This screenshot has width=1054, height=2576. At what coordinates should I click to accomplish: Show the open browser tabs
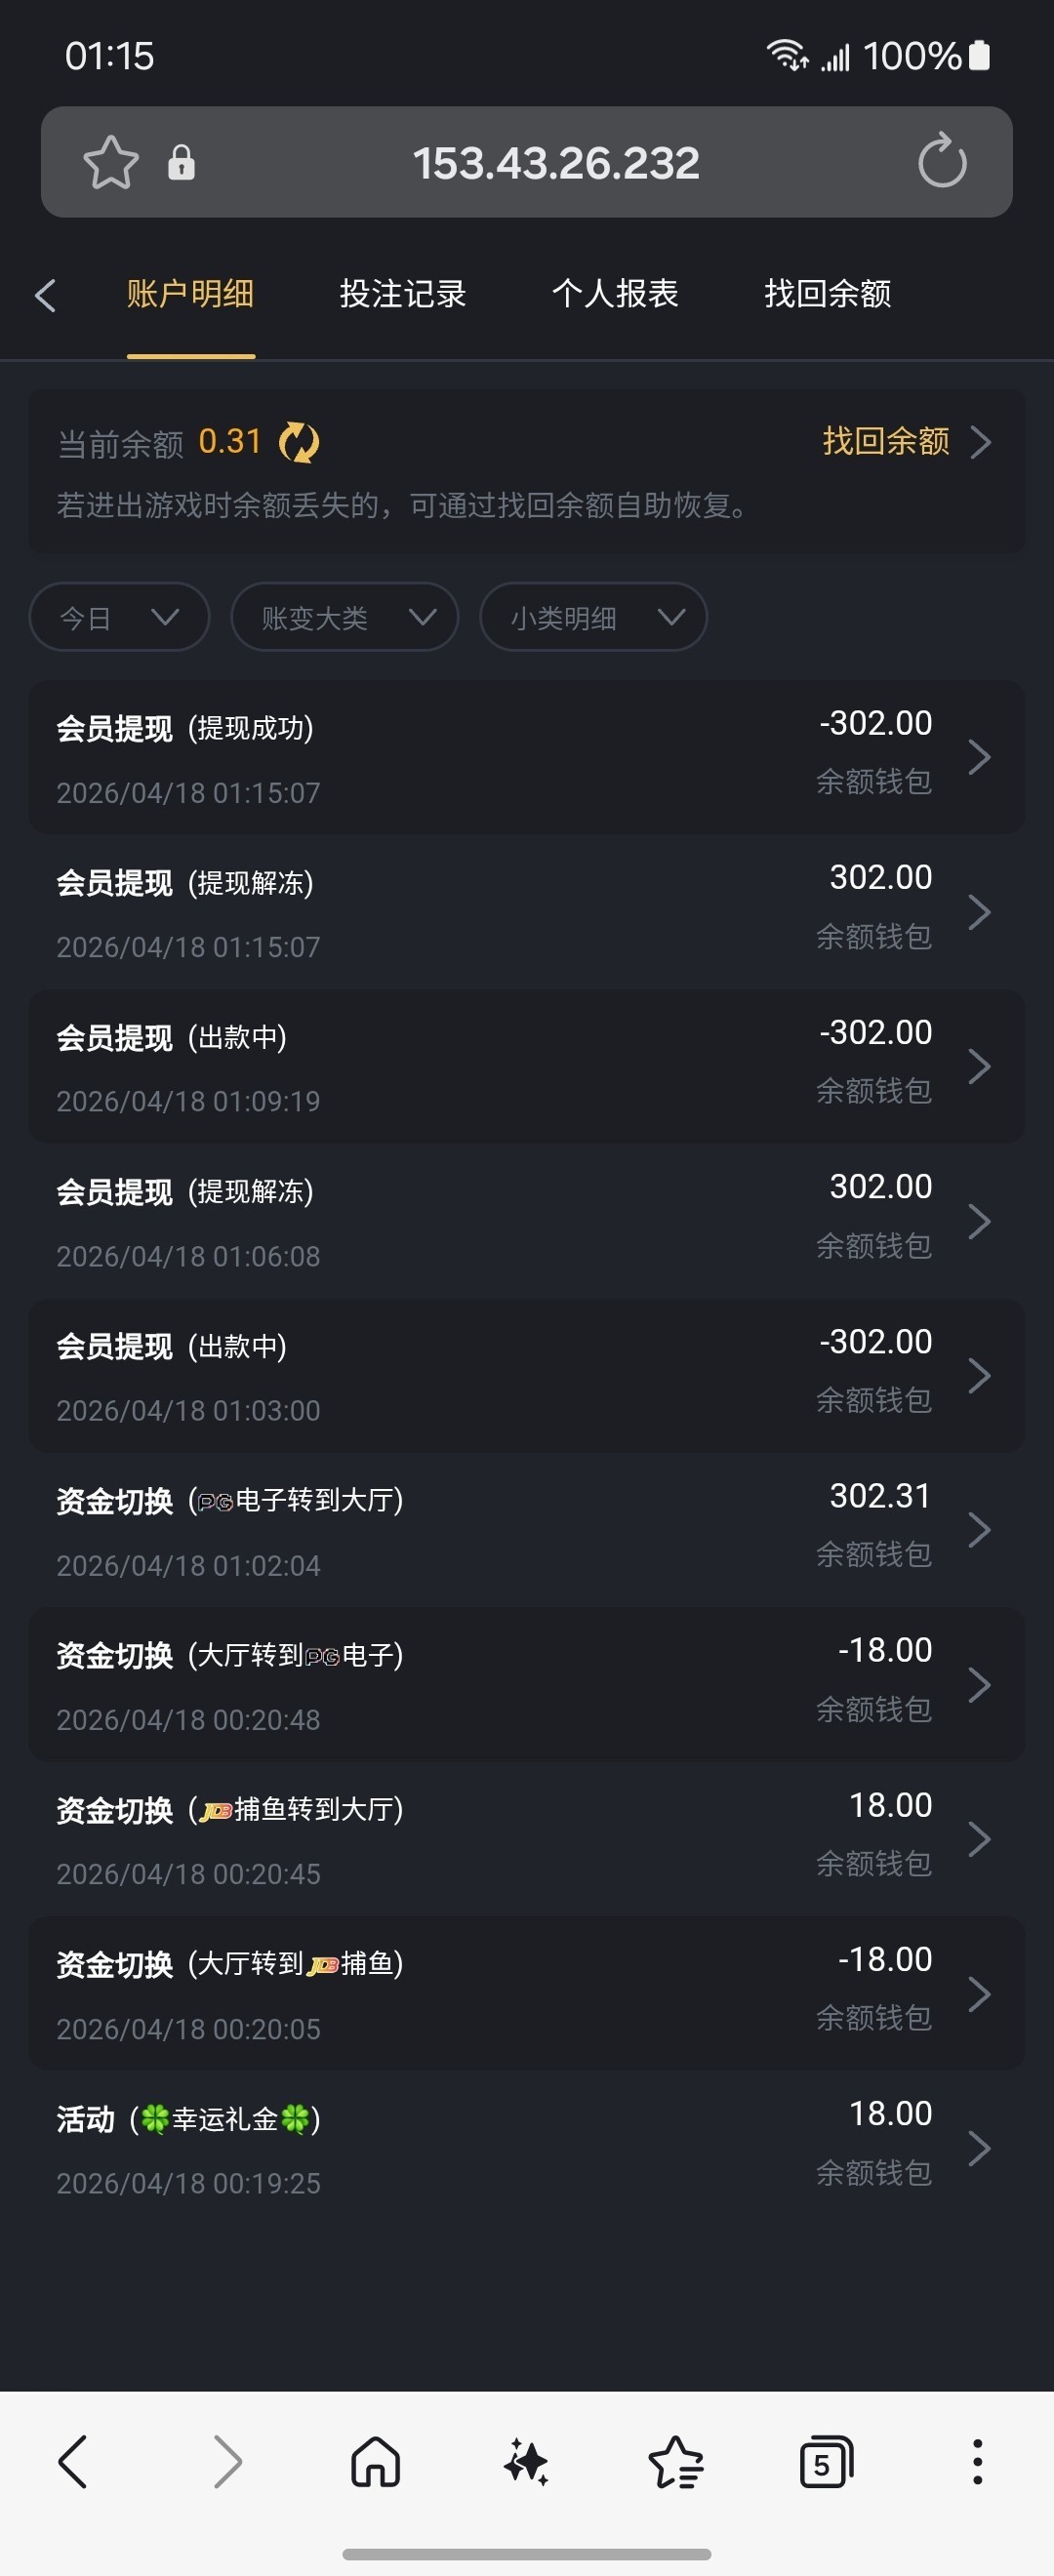(x=826, y=2461)
